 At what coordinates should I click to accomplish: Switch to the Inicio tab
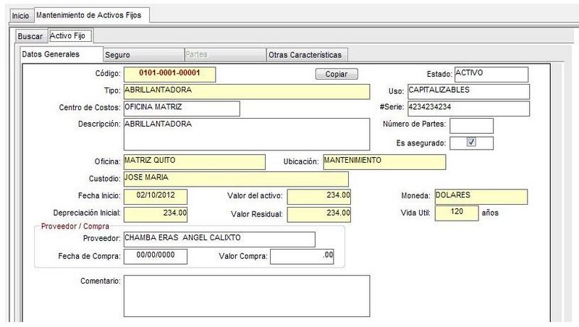pyautogui.click(x=21, y=15)
